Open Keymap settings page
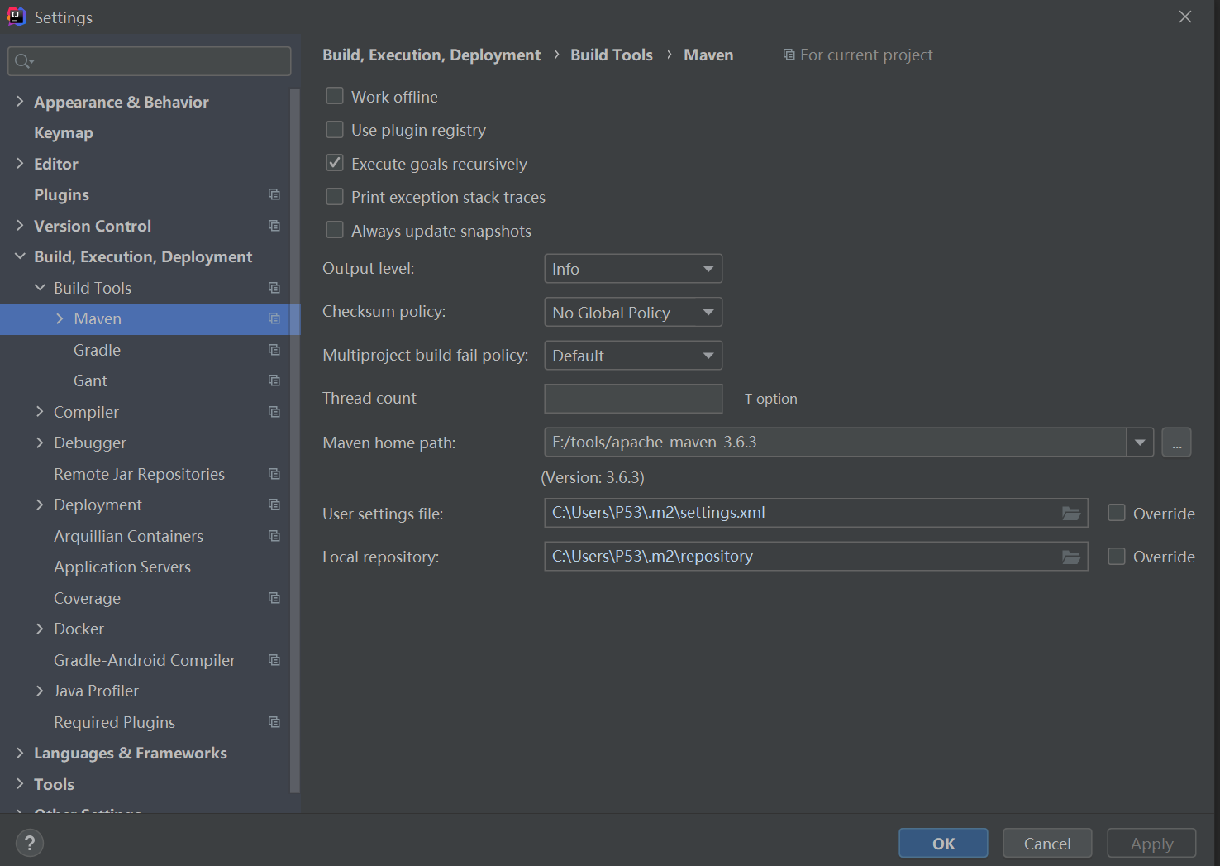 pos(64,133)
